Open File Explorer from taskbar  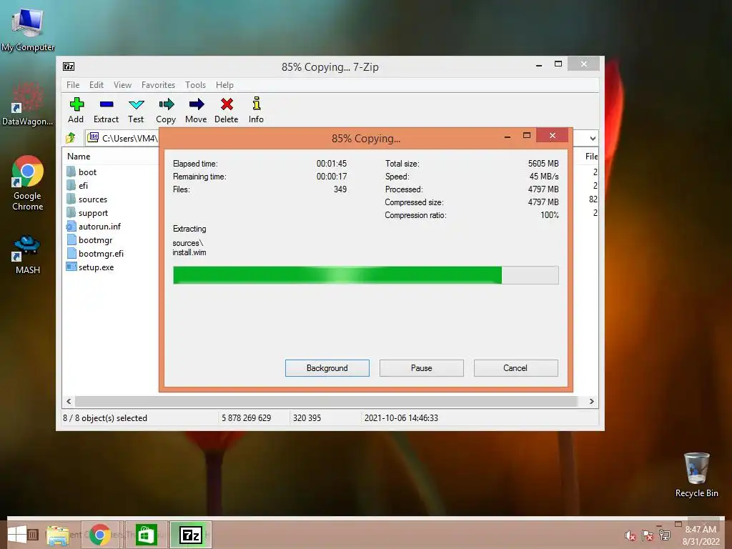57,535
